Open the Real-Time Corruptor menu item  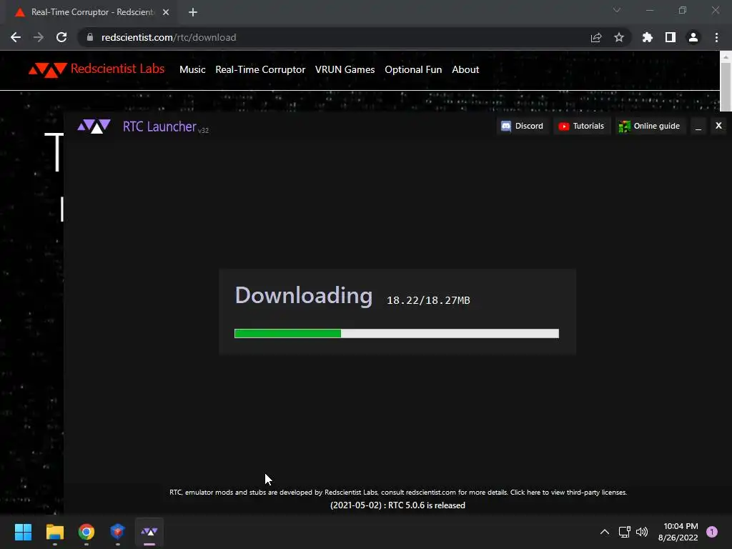point(260,69)
